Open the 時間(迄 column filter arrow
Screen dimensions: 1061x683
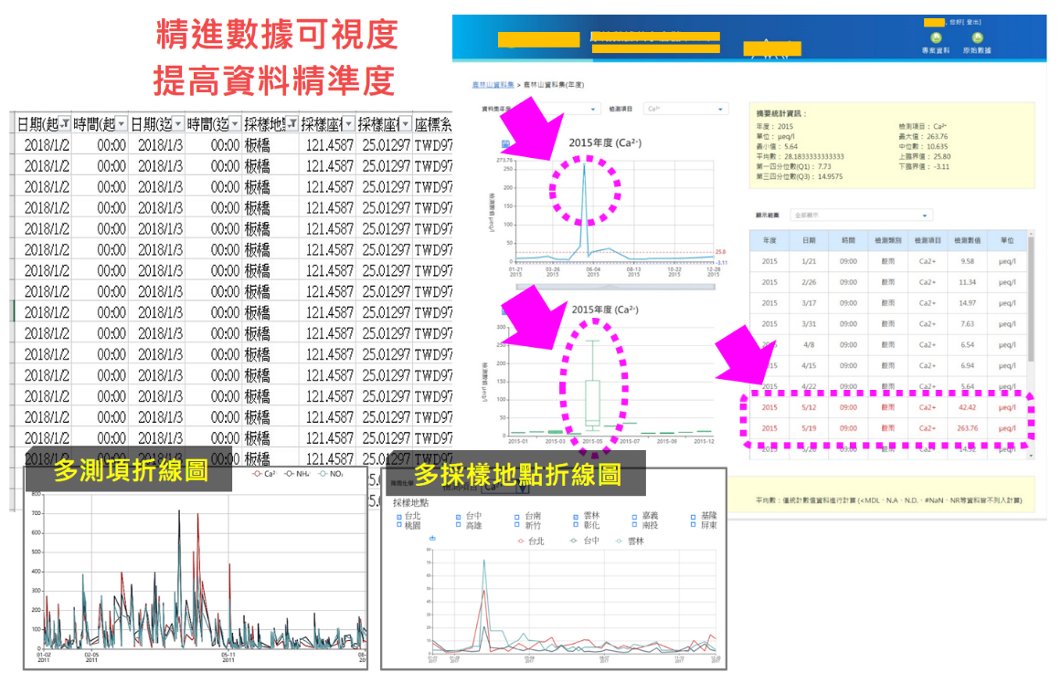[x=235, y=124]
